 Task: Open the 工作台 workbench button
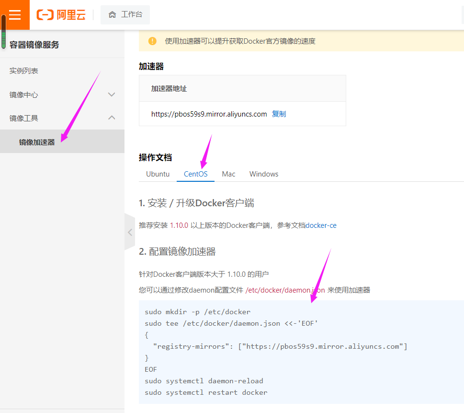[x=125, y=14]
